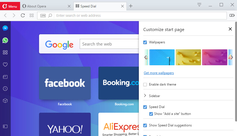
Task: Open Facebook Messenger in sidebar
Action: [5, 28]
